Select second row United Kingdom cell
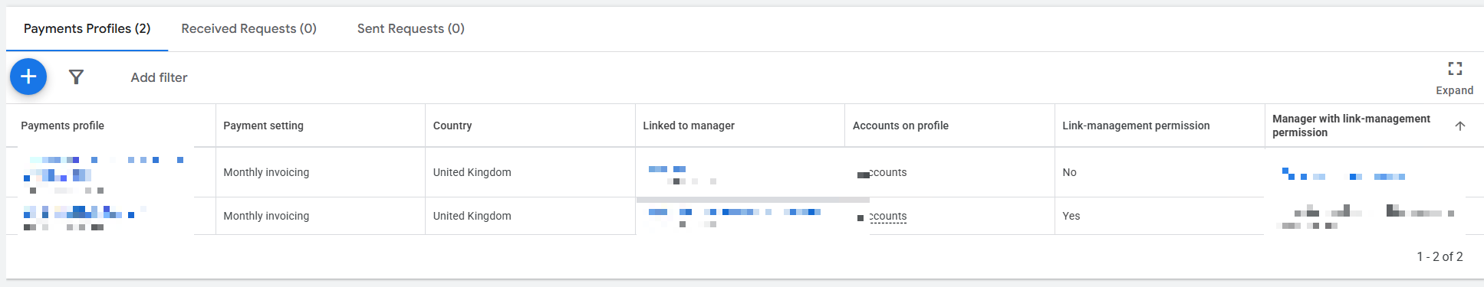 530,216
